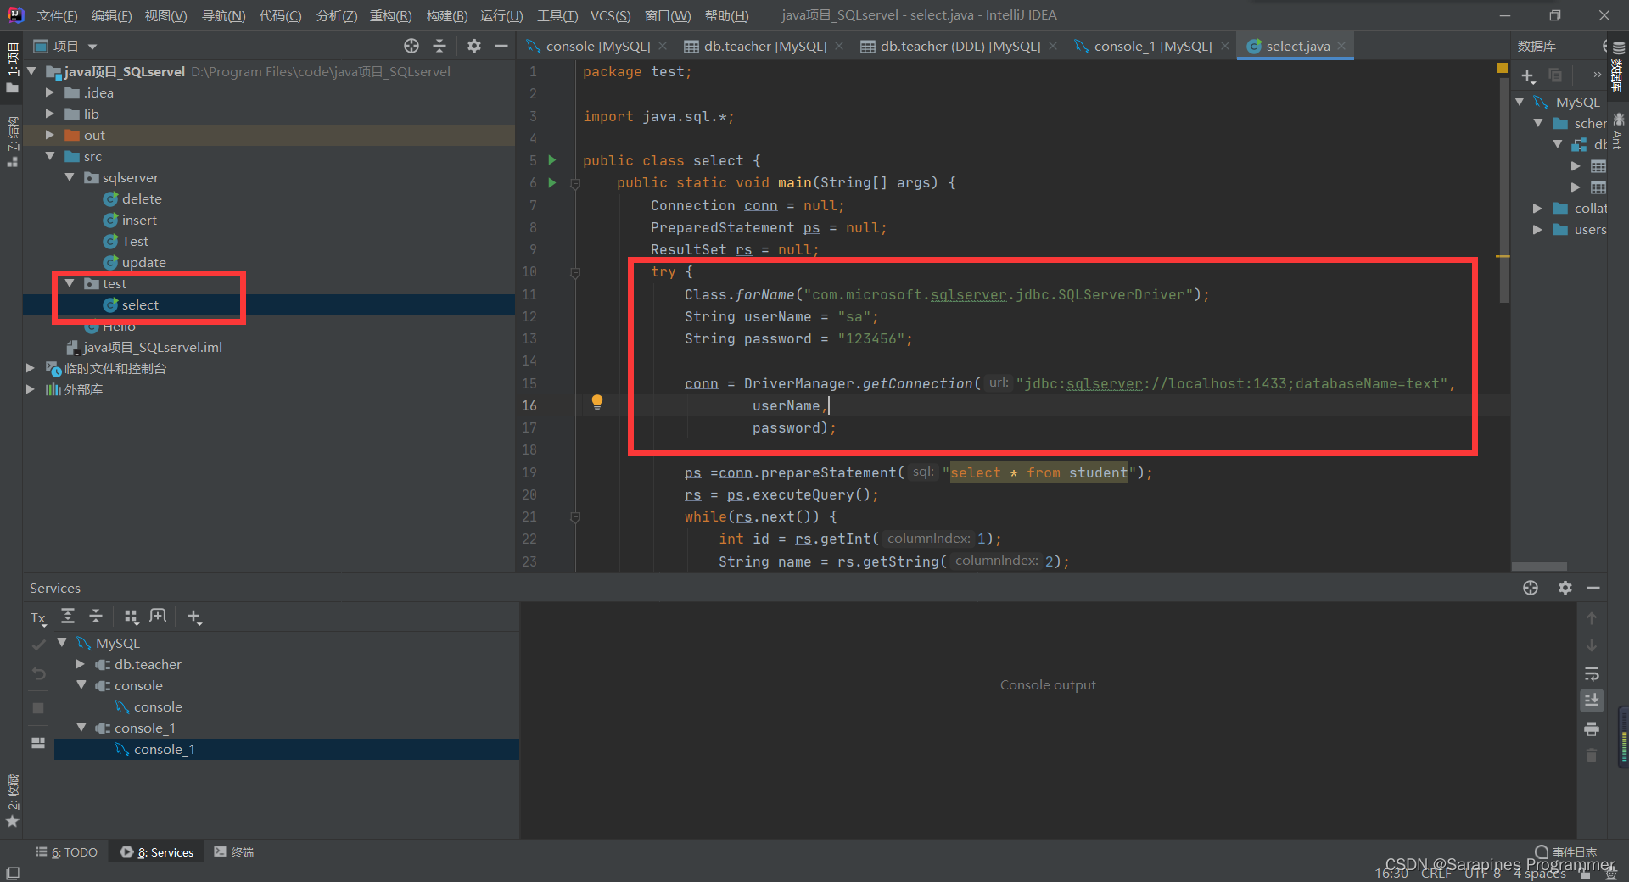Image resolution: width=1629 pixels, height=882 pixels.
Task: Expand 临时文件和控制台 node
Action: point(31,368)
